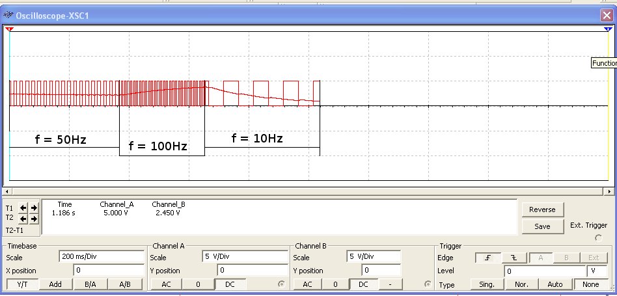Close the Oscilloscope-XSC1 window
The width and height of the screenshot is (617, 296).
(x=607, y=16)
